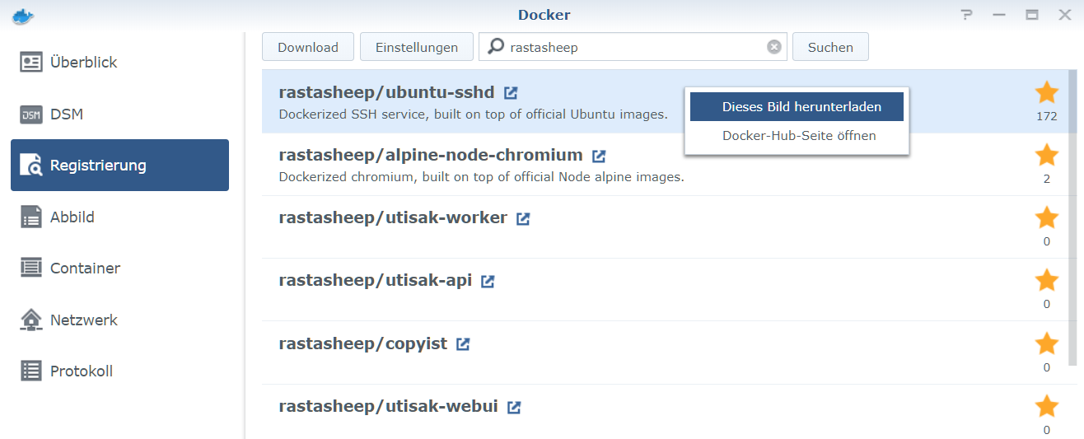Open external link icon for utisak-worker
Screen dimensions: 1084x439
(523, 218)
